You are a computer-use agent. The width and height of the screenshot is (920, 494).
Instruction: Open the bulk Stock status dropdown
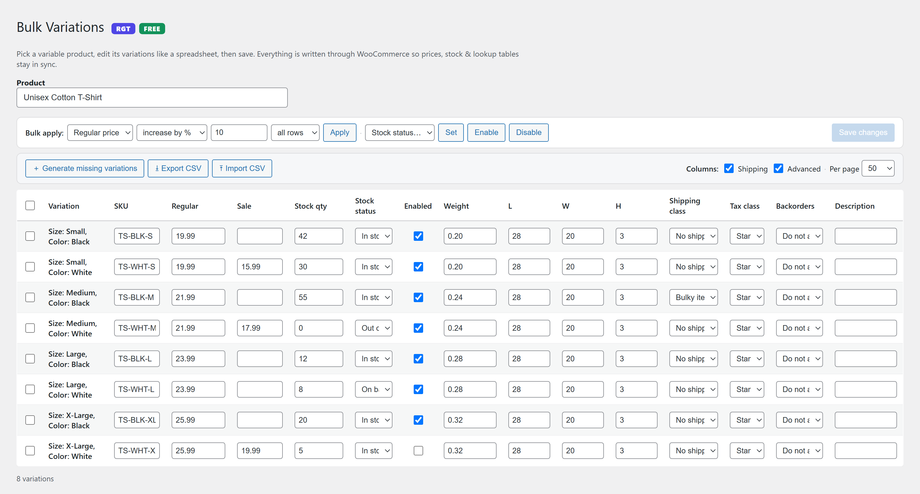pos(400,133)
